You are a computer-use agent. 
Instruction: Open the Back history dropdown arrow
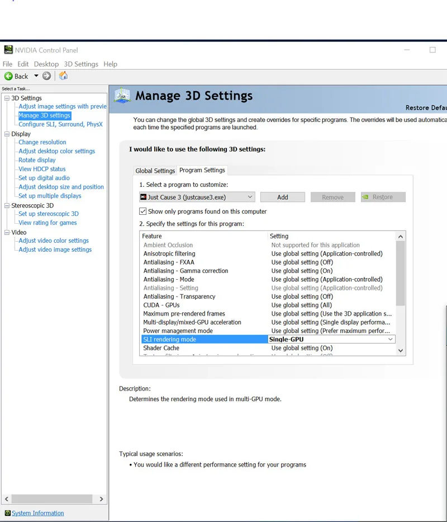click(36, 76)
